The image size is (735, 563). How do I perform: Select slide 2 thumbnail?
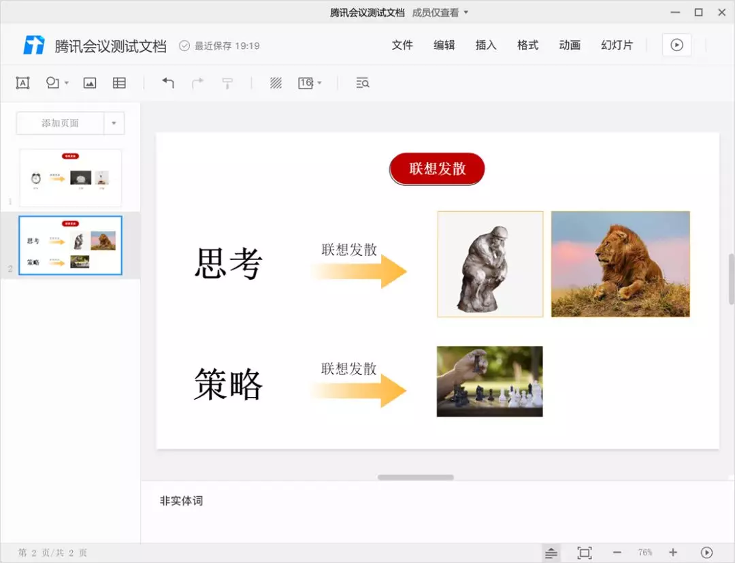[70, 245]
